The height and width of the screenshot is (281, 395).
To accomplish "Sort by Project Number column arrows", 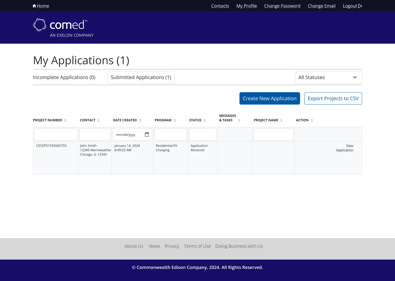I will coord(65,120).
